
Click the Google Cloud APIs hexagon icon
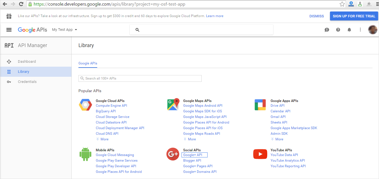pos(85,105)
